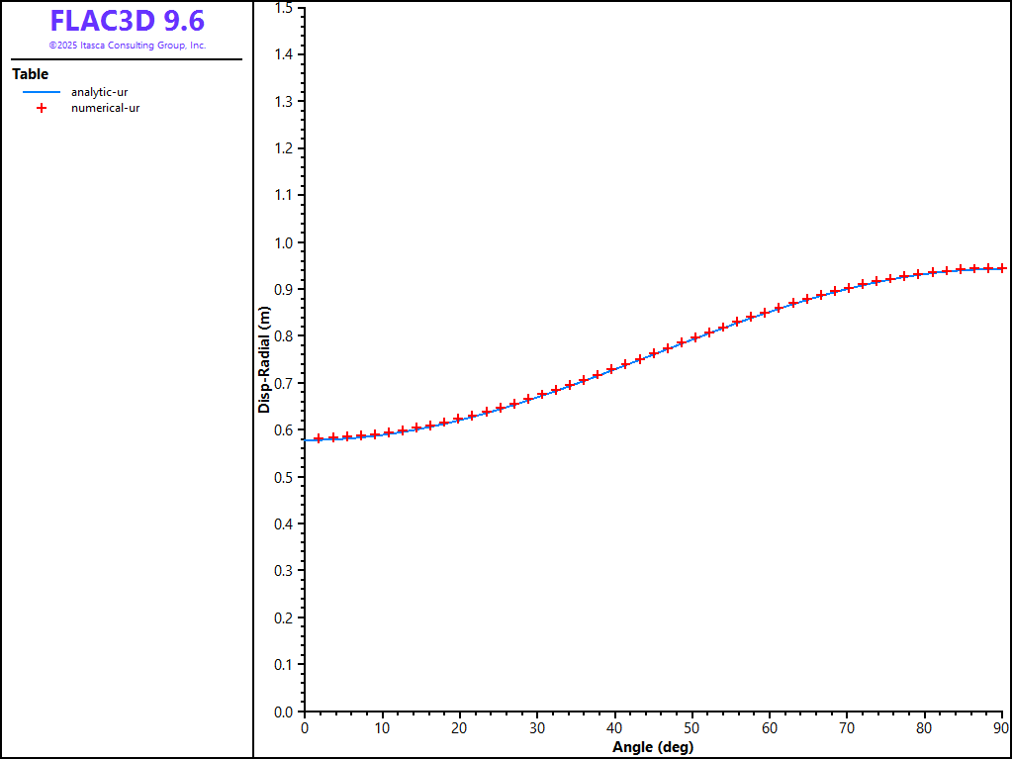
Task: Click the Angle (deg) x-axis label
Action: [x=653, y=747]
